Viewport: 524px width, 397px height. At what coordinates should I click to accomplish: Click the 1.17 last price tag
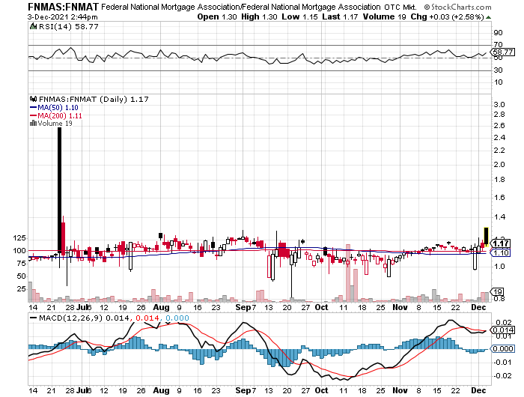pos(501,243)
